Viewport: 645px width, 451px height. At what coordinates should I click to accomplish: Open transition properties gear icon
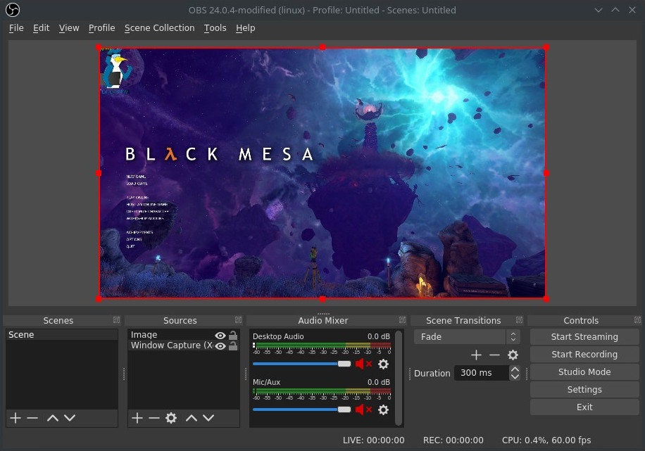point(513,355)
